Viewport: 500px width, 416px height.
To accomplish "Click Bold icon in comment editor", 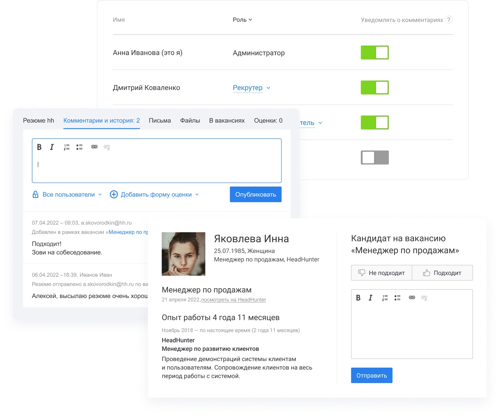I will click(39, 147).
